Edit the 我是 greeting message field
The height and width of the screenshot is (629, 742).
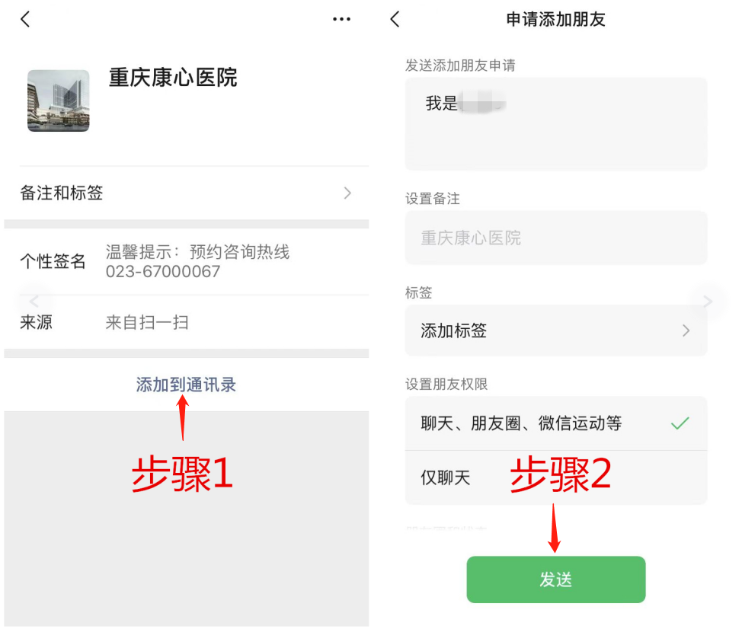tap(556, 124)
